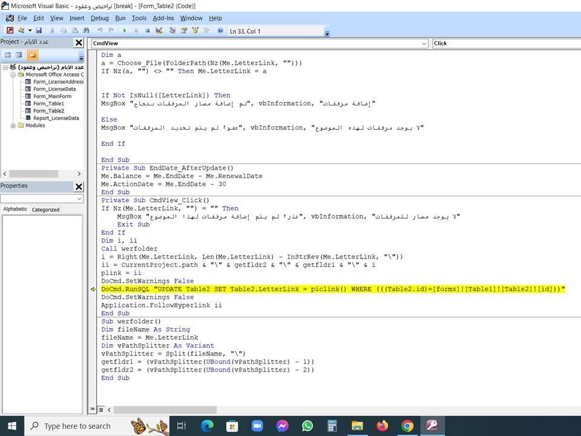Open the Edit menu
The width and height of the screenshot is (581, 436).
pos(39,18)
